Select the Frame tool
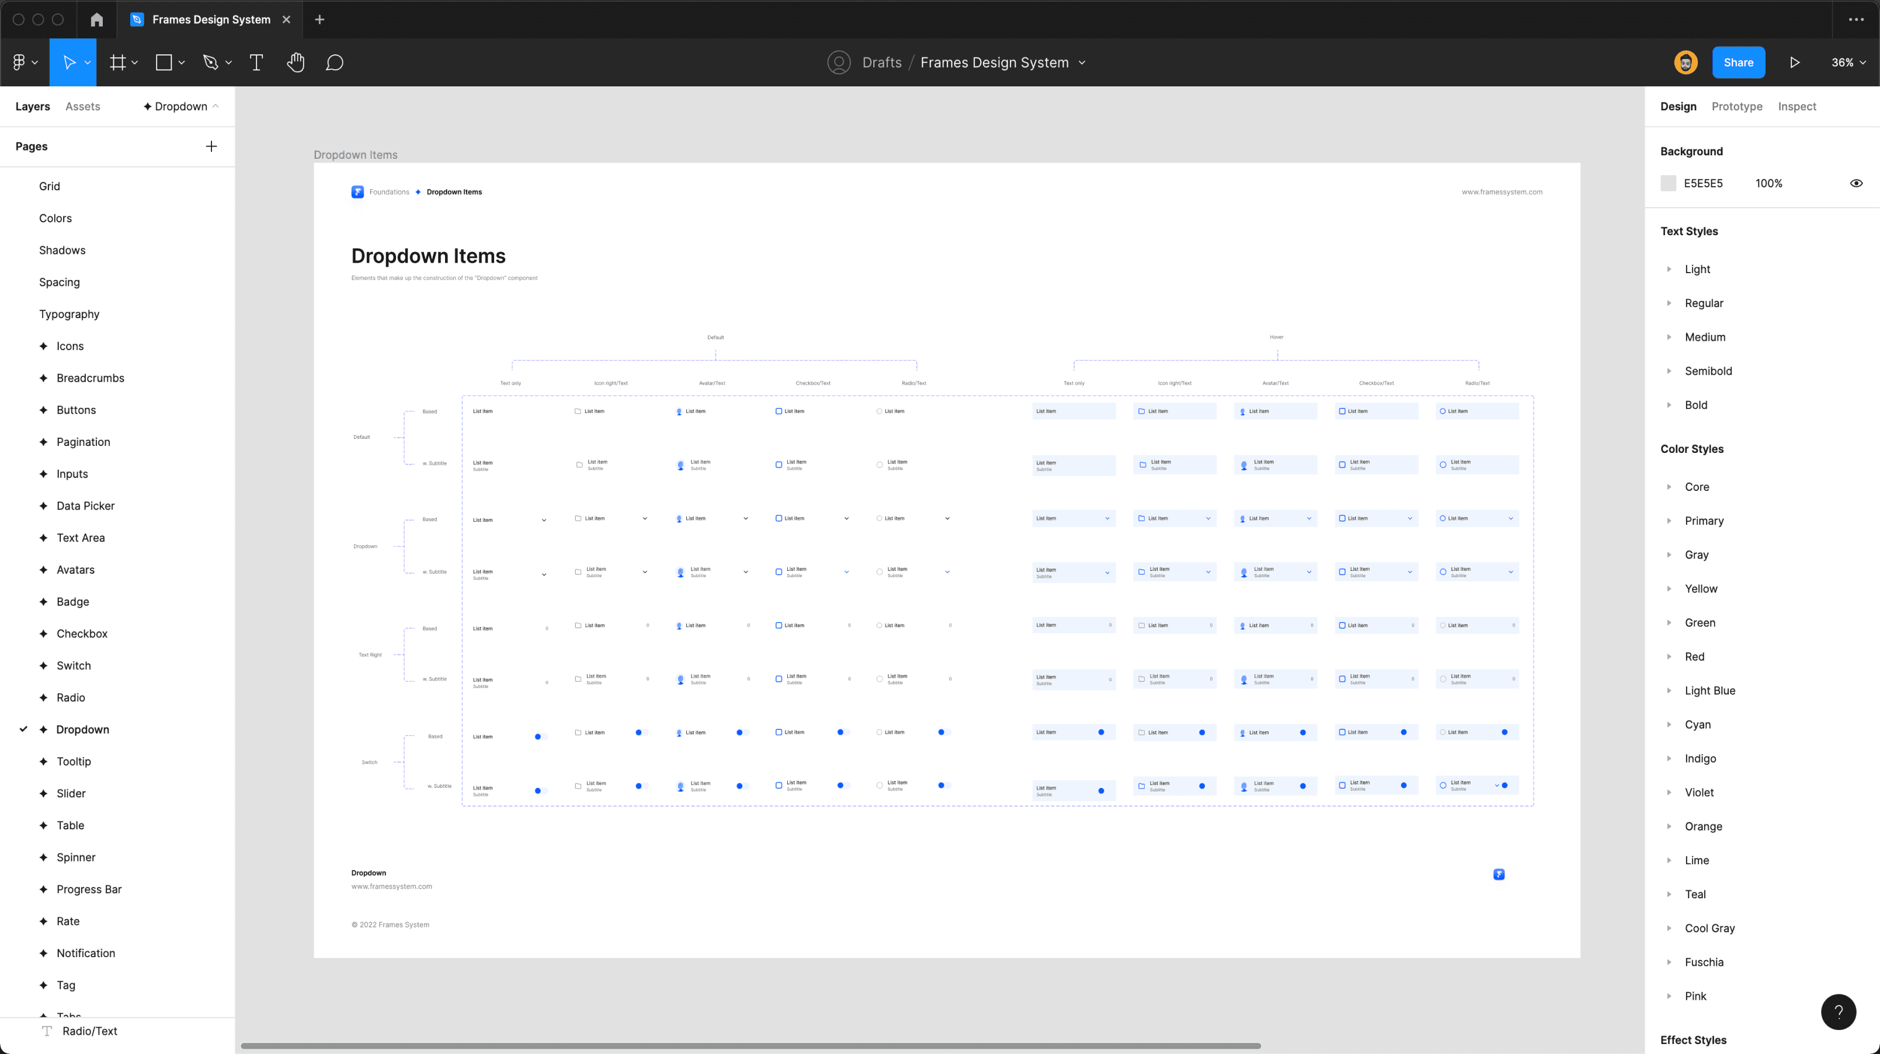 tap(117, 62)
